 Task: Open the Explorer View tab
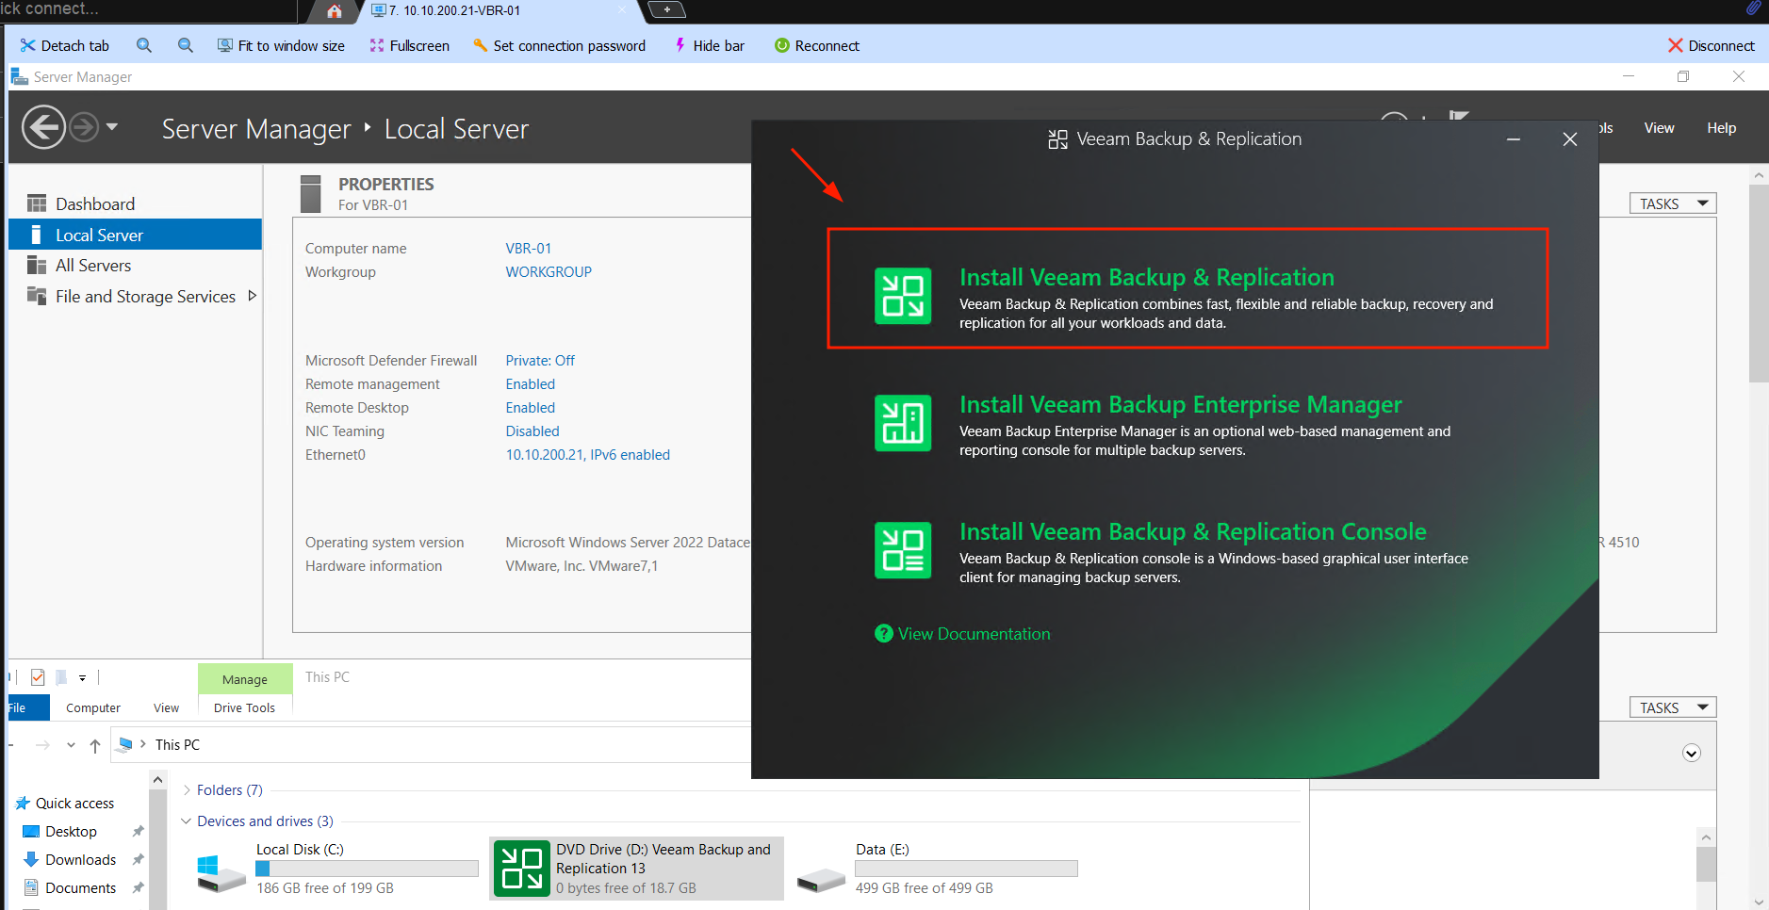tap(166, 707)
